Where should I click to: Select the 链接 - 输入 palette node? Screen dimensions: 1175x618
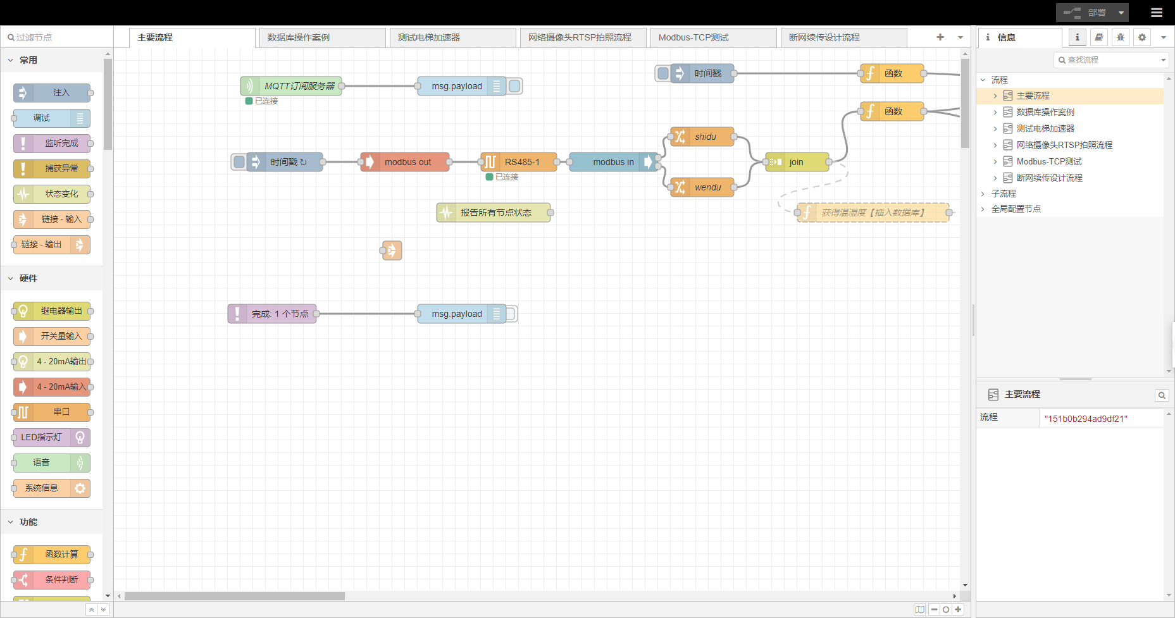(52, 219)
